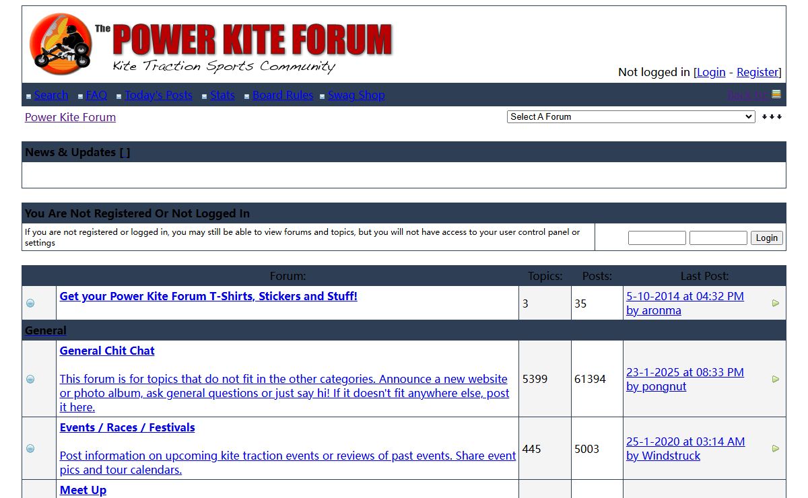Click the Power Kite Forum buggy logo
808x498 pixels.
[x=61, y=42]
